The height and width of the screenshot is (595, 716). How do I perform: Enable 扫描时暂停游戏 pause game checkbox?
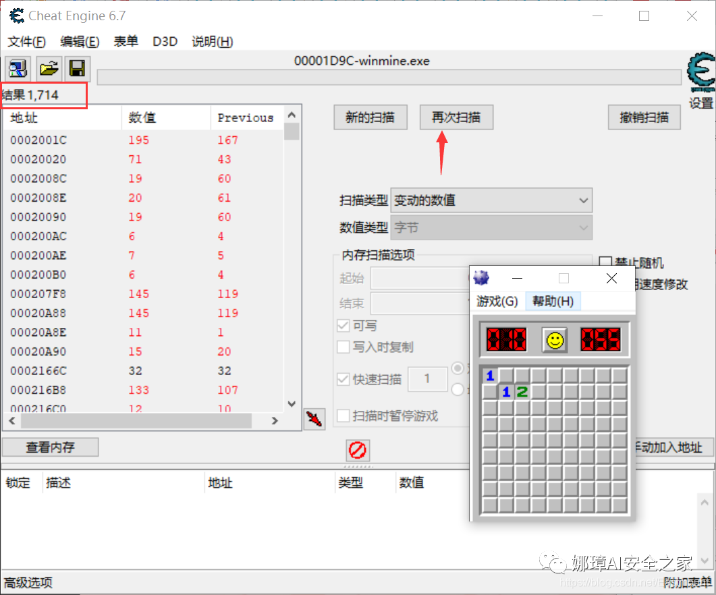pos(343,416)
